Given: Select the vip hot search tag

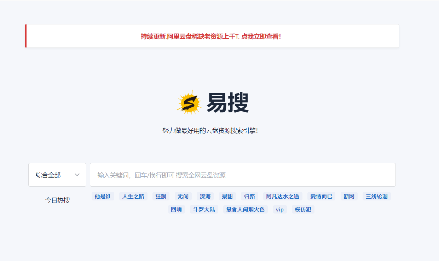Looking at the screenshot, I should click(x=280, y=209).
